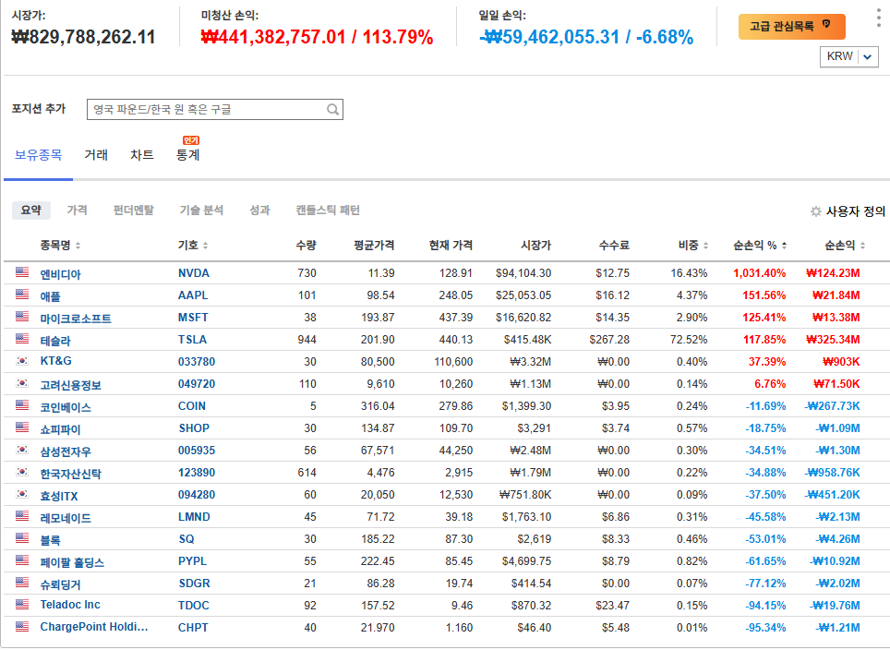Image resolution: width=890 pixels, height=650 pixels.
Task: Click the -95.34% loss value
Action: coord(765,627)
